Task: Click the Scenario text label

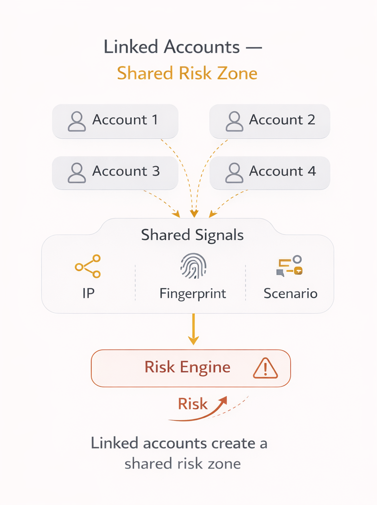Action: pos(290,293)
